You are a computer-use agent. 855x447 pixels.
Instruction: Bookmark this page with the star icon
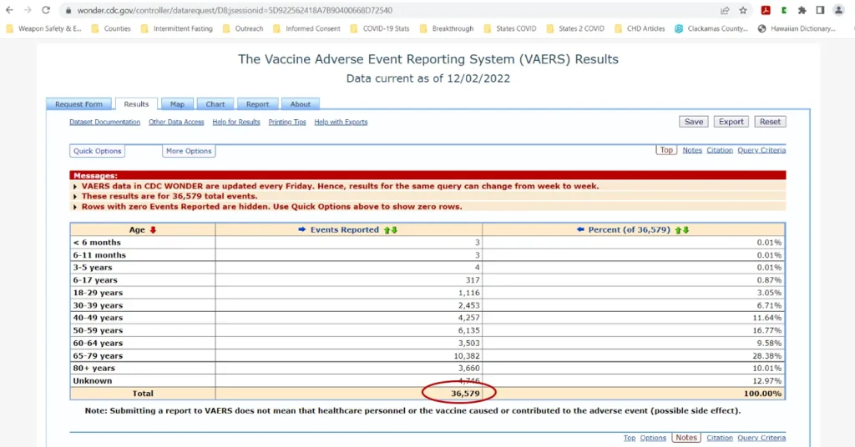pos(743,11)
